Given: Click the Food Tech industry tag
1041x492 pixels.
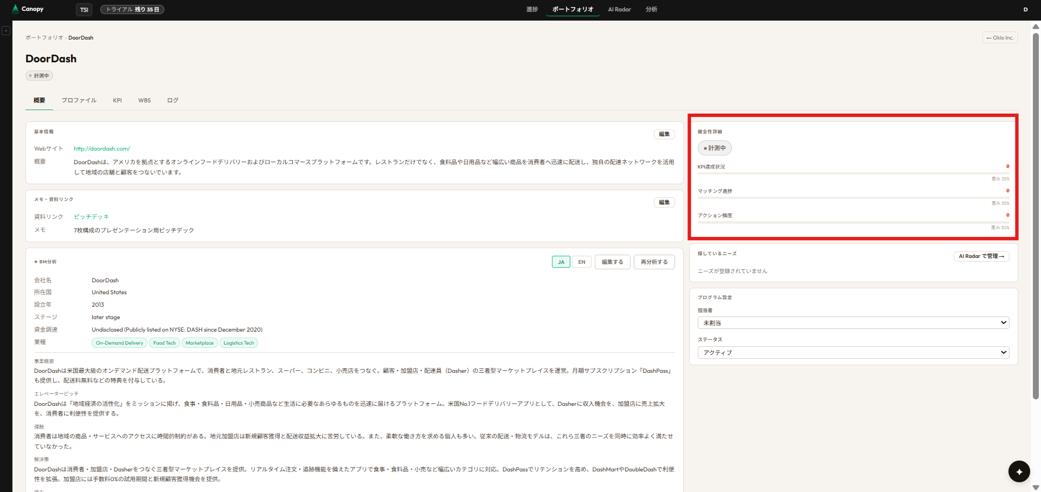Looking at the screenshot, I should coord(164,343).
